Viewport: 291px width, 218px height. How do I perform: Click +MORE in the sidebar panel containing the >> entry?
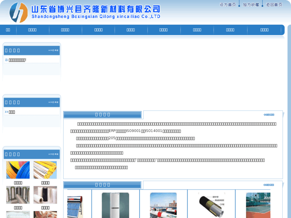(54, 102)
